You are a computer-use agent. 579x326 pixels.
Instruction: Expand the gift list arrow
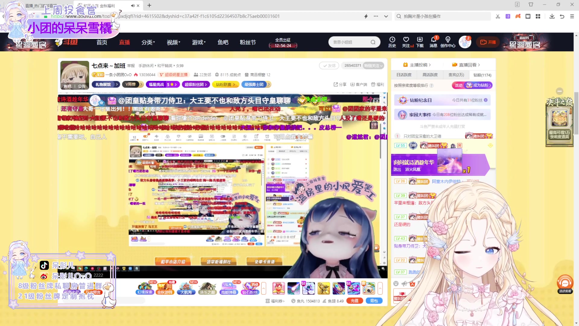click(x=380, y=288)
